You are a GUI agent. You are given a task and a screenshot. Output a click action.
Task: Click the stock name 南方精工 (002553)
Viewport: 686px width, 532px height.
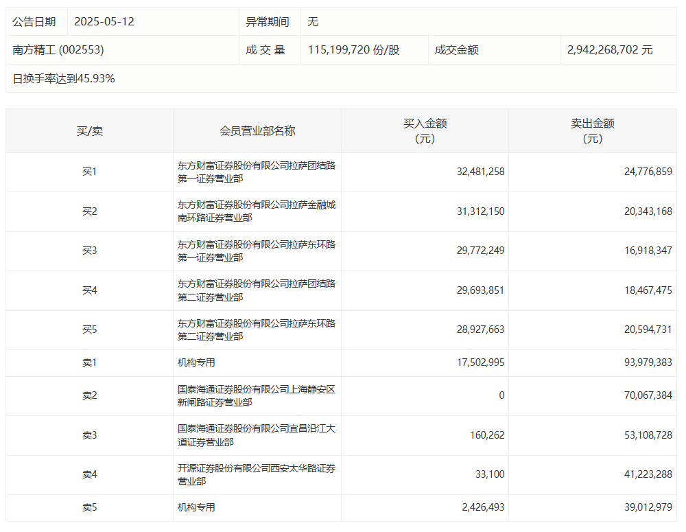(58, 50)
